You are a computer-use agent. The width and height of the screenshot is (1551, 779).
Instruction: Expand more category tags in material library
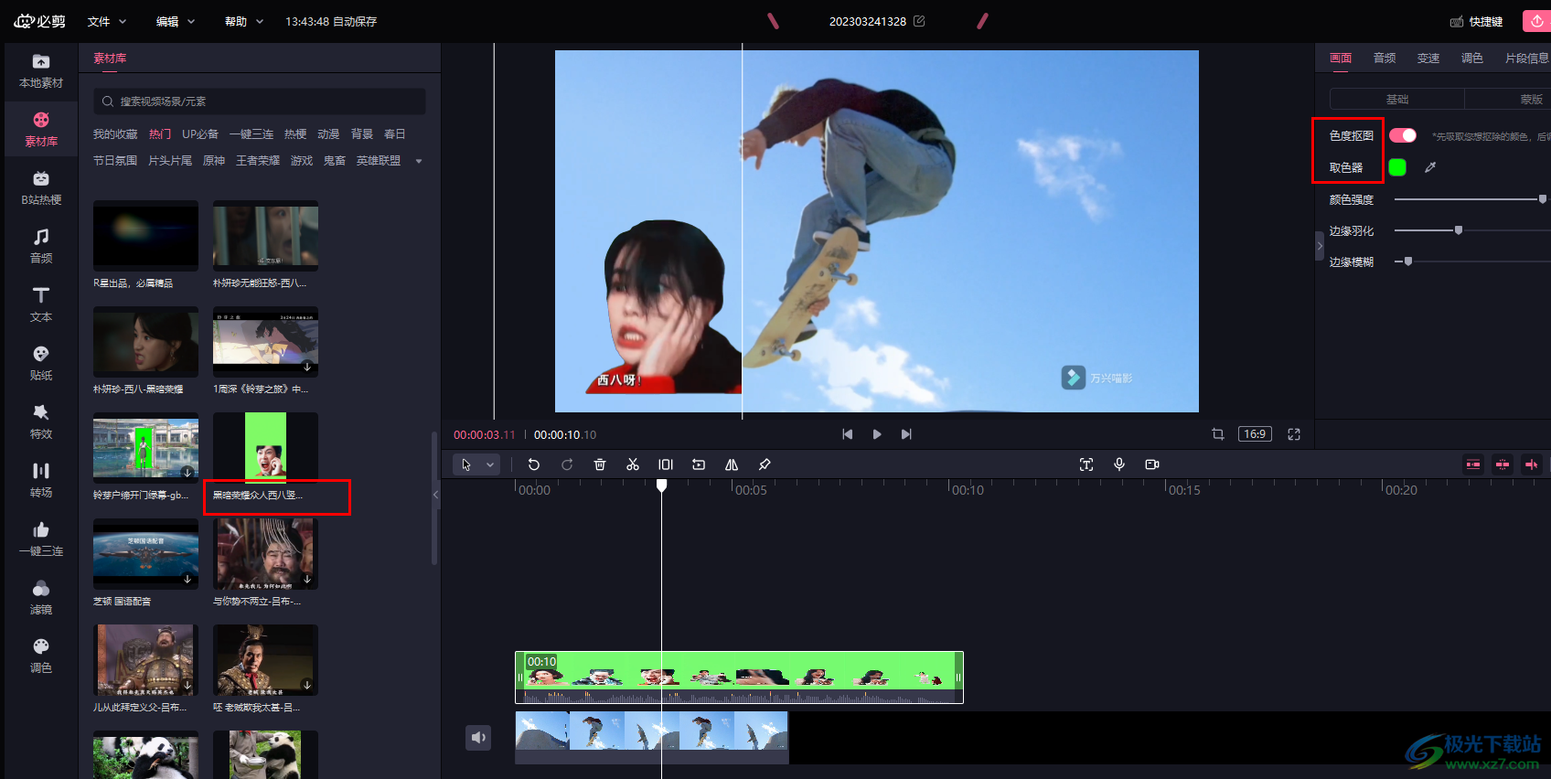[x=419, y=161]
